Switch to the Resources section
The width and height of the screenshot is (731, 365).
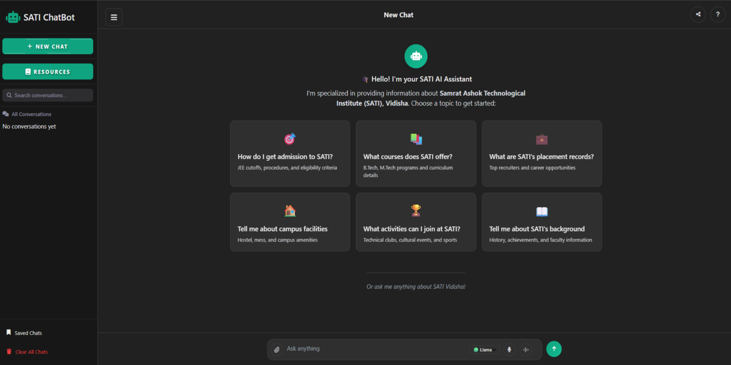tap(47, 71)
